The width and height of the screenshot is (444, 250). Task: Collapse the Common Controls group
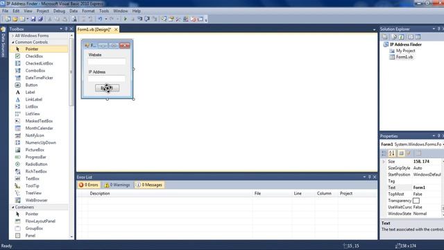[x=12, y=42]
